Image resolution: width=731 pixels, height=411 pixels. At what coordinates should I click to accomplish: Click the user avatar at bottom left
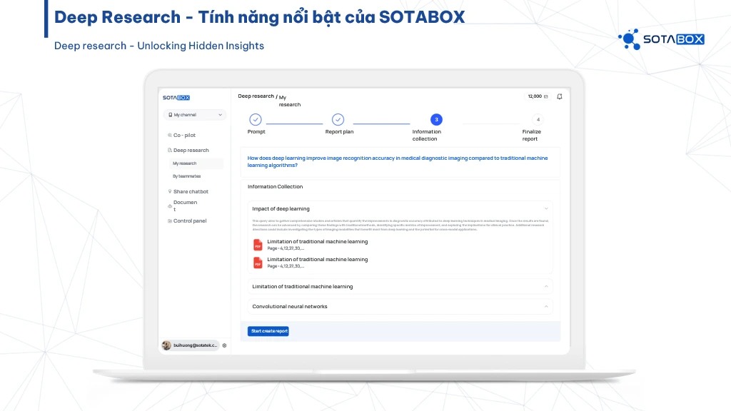coord(166,345)
